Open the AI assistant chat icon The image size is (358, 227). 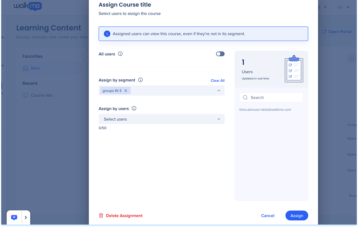pos(14,217)
